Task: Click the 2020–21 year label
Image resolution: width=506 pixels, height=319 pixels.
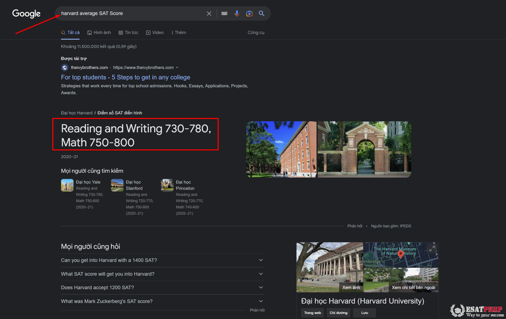Action: tap(69, 157)
